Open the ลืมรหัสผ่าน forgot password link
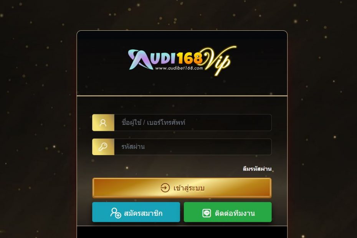The width and height of the screenshot is (357, 238). (x=257, y=169)
